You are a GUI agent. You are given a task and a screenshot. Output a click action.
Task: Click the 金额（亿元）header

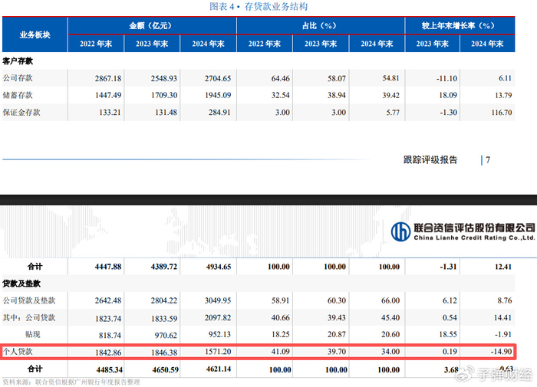click(150, 25)
